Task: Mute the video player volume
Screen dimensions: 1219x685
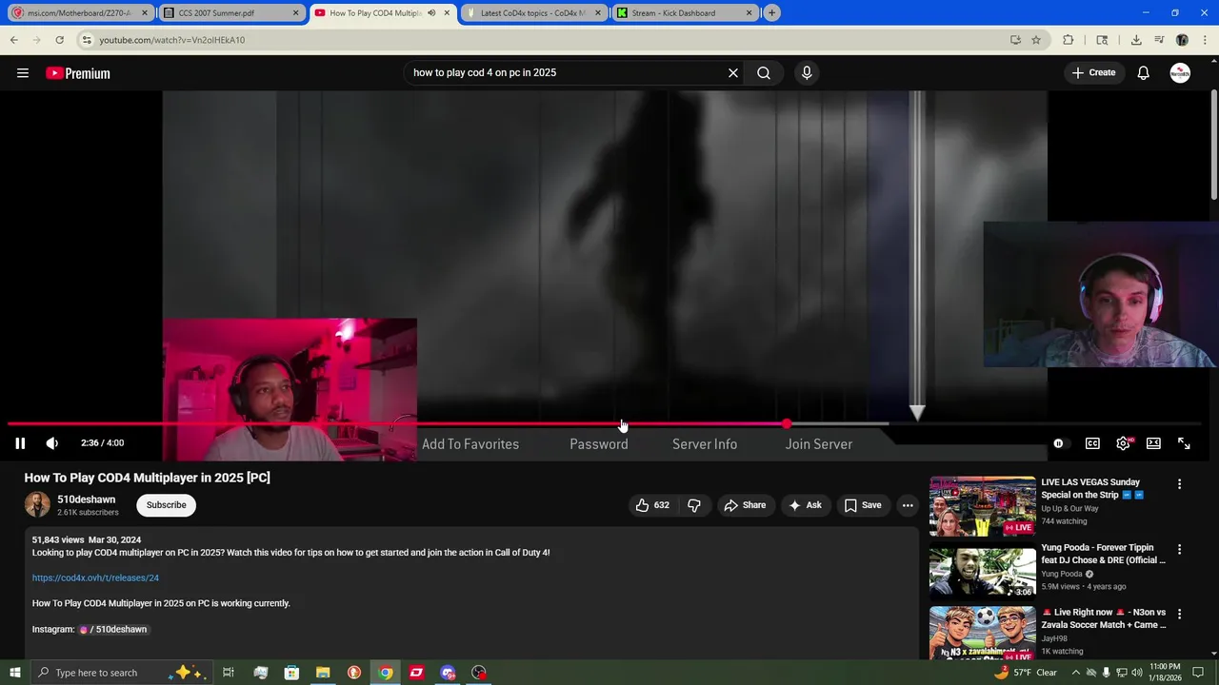Action: click(52, 443)
